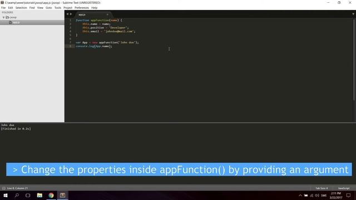Screen dimensions: 356x200
Task: Click on console.log code line
Action: tap(94, 46)
